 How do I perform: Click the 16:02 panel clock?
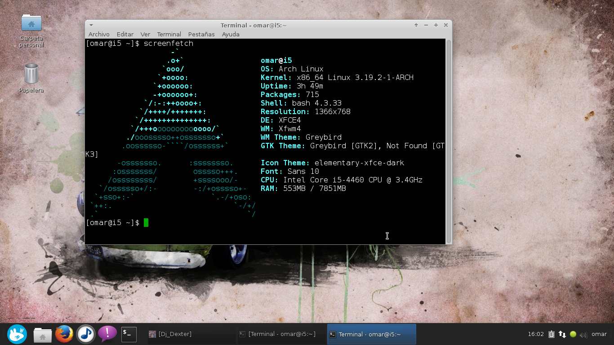coord(536,334)
